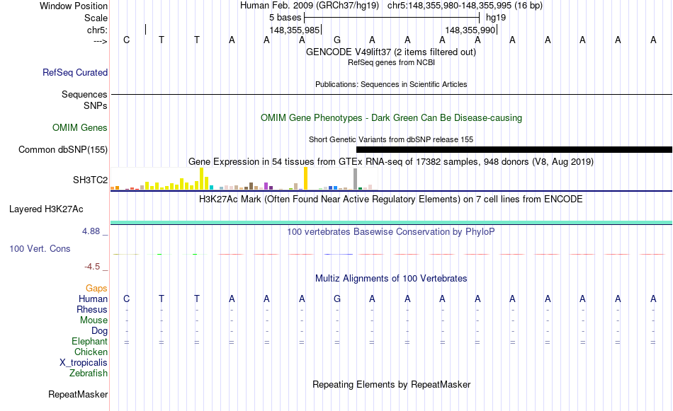This screenshot has height=411, width=673.
Task: Click the Publications Sequences black line
Action: 391,94
